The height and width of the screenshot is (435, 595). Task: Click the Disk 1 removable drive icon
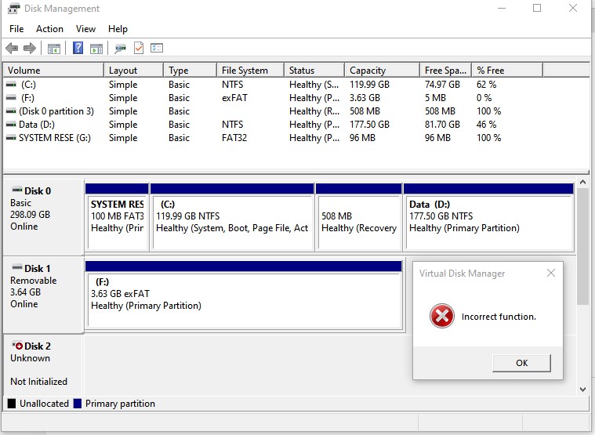[x=17, y=267]
